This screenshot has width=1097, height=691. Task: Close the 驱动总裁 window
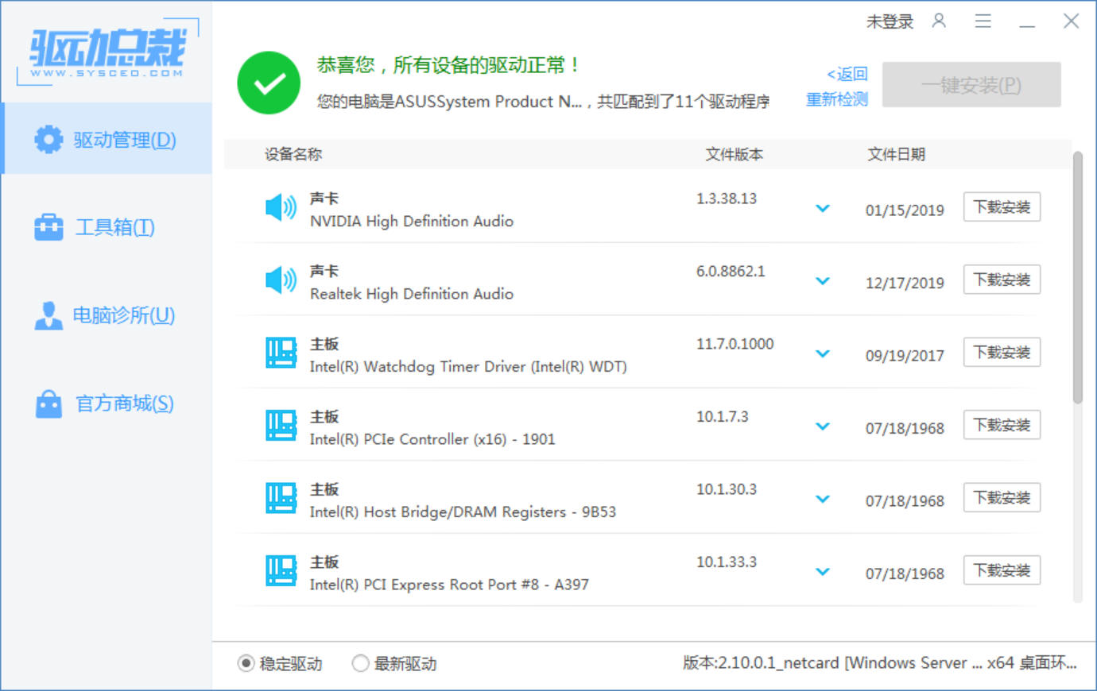pyautogui.click(x=1071, y=21)
